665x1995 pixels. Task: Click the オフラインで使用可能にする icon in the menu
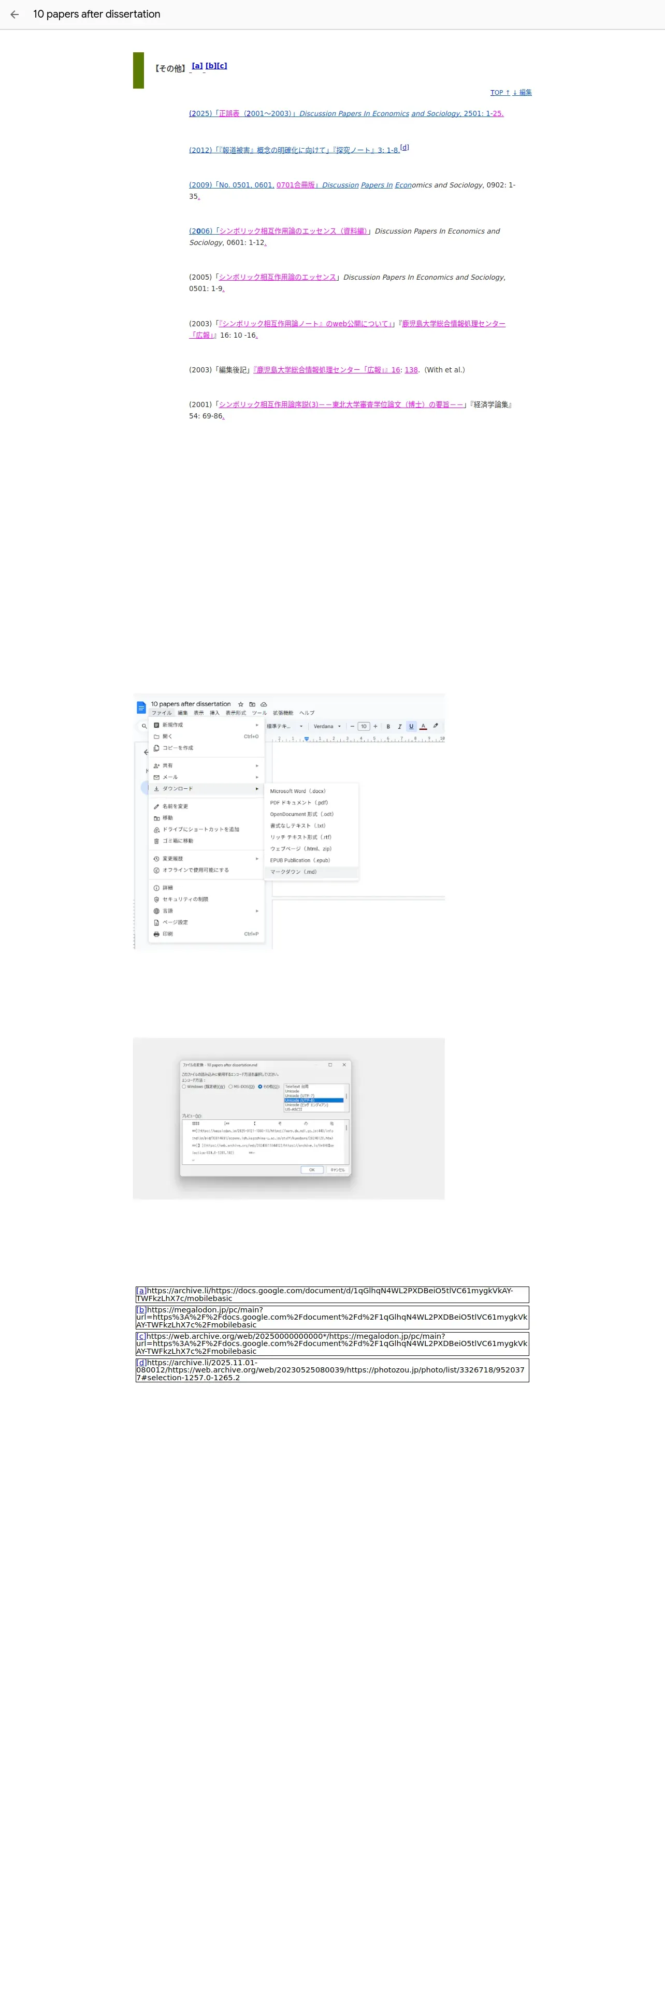coord(156,870)
